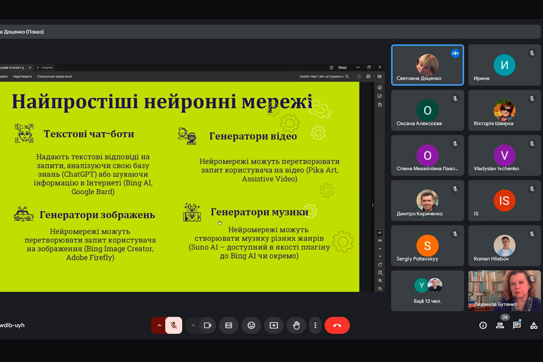Open the help icon next to Вхід
The height and width of the screenshot is (362, 543).
[x=331, y=68]
